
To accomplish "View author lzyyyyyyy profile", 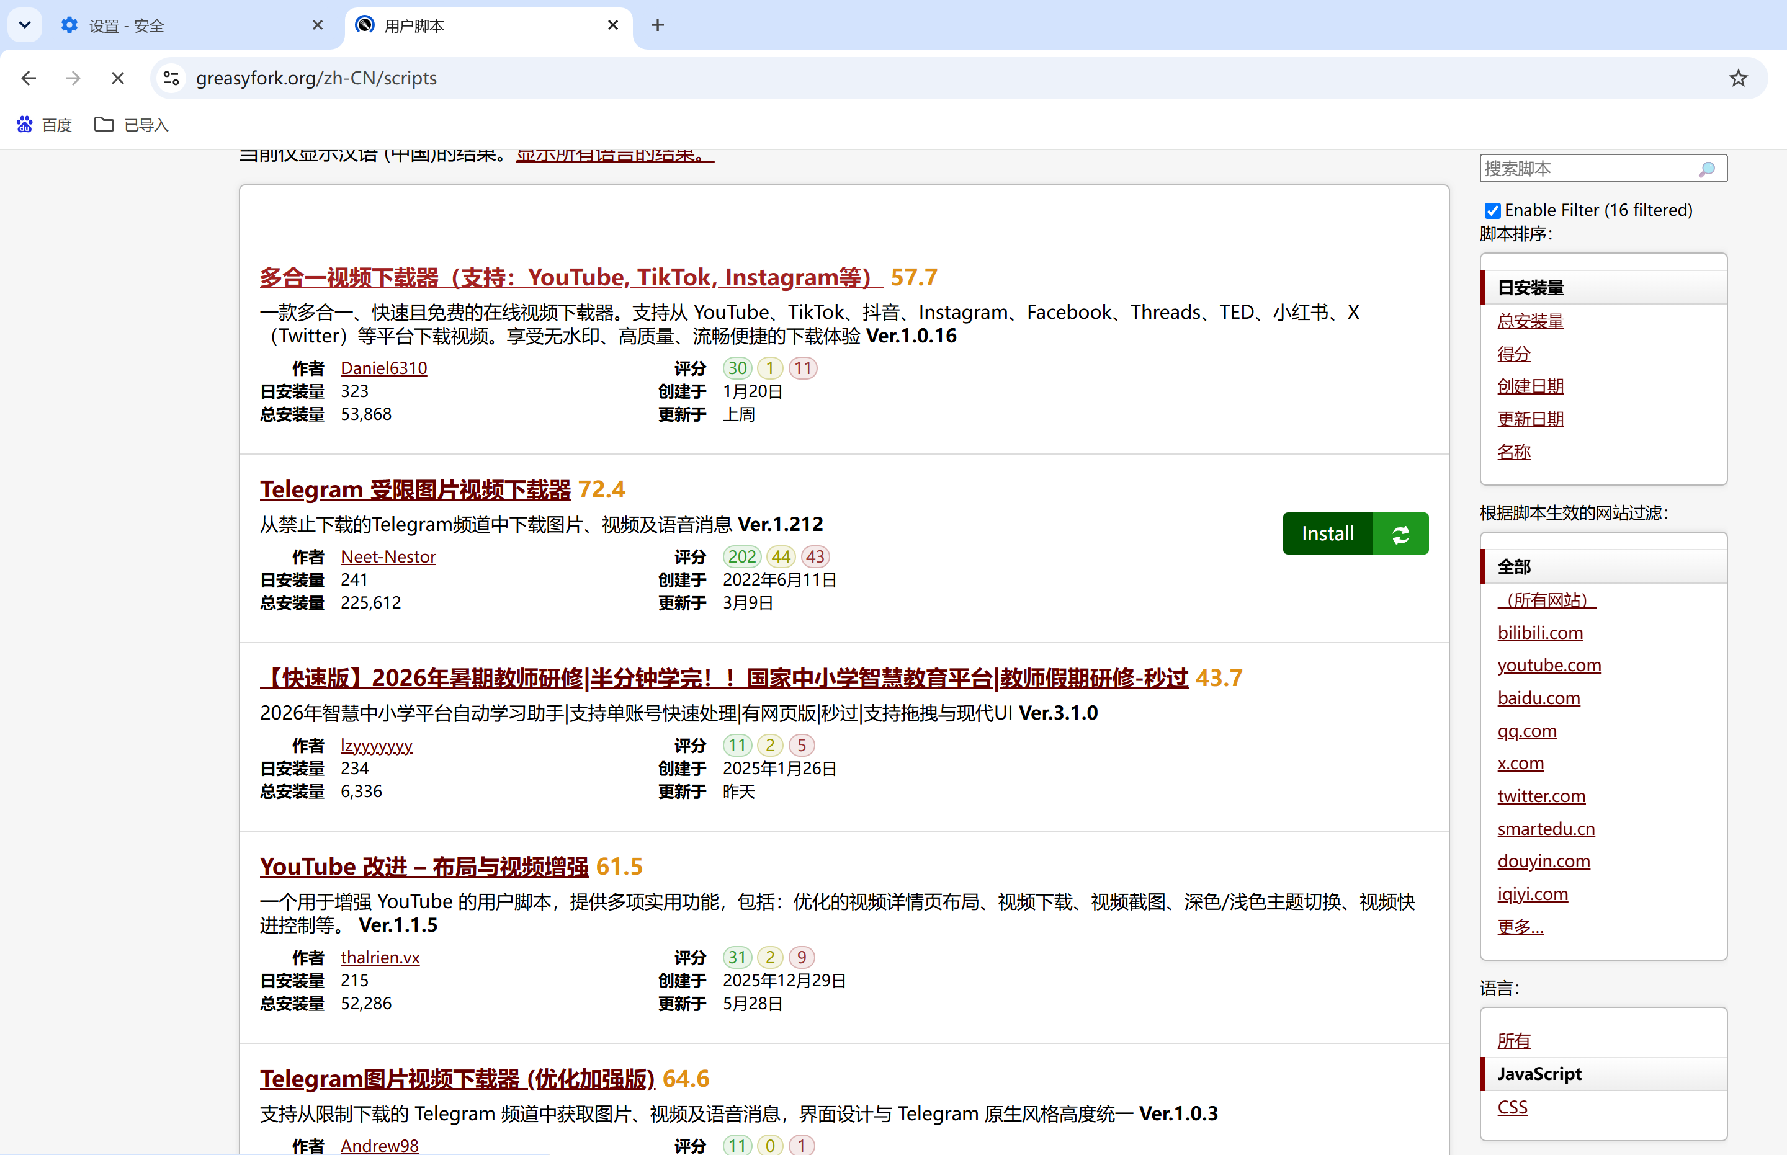I will click(377, 746).
